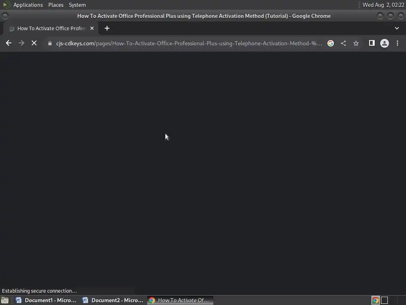Bookmark this tab with star
Viewport: 406px width, 305px height.
[x=356, y=43]
